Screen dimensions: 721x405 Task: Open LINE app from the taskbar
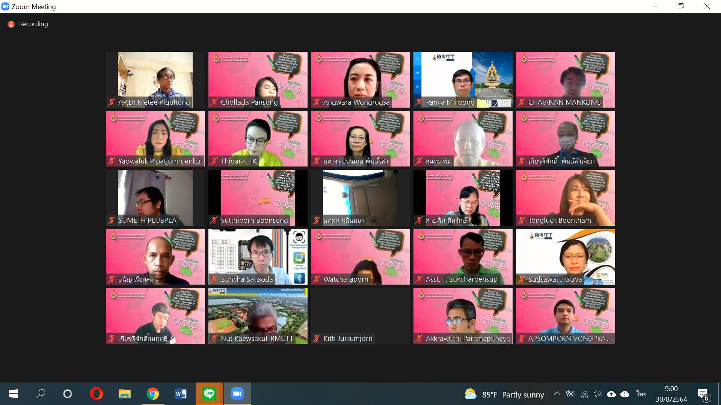209,394
